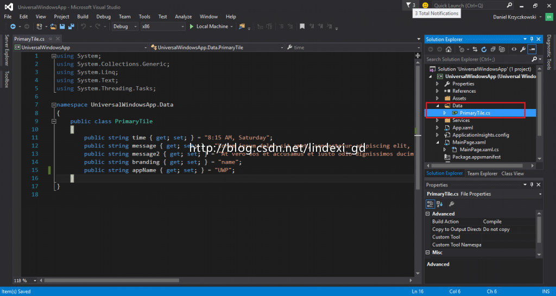Click the editor split handle above the scrollbar

pos(418,56)
